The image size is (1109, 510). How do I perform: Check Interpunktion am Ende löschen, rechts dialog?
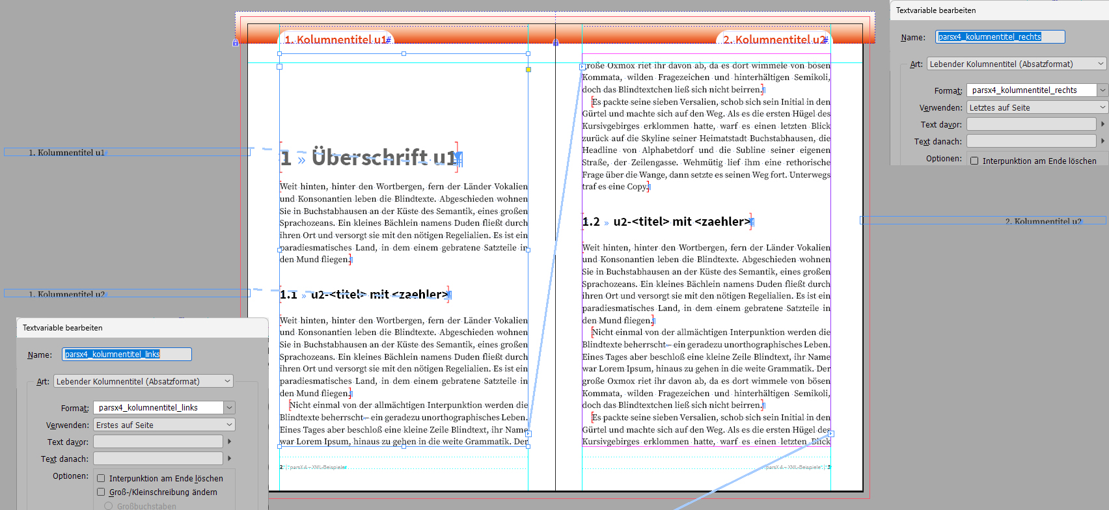tap(974, 161)
